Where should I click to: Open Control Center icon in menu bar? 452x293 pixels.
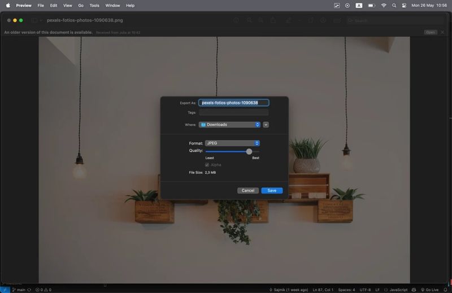(x=404, y=5)
